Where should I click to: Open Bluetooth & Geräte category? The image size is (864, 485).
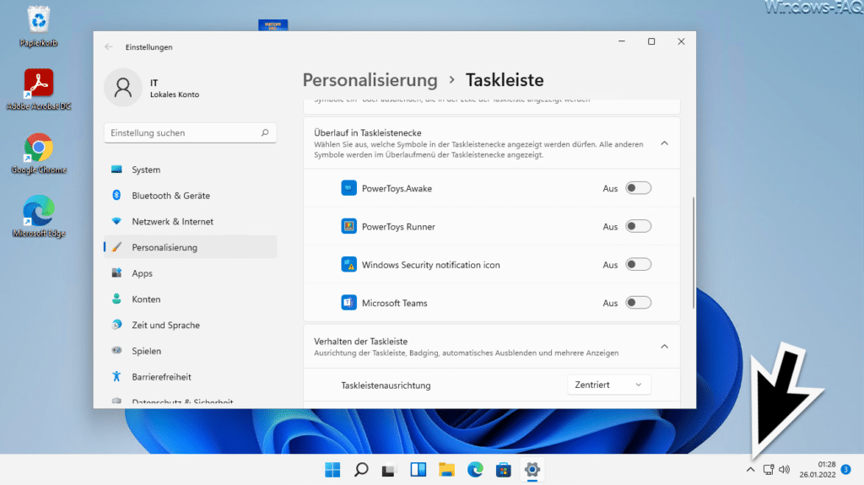[190, 196]
